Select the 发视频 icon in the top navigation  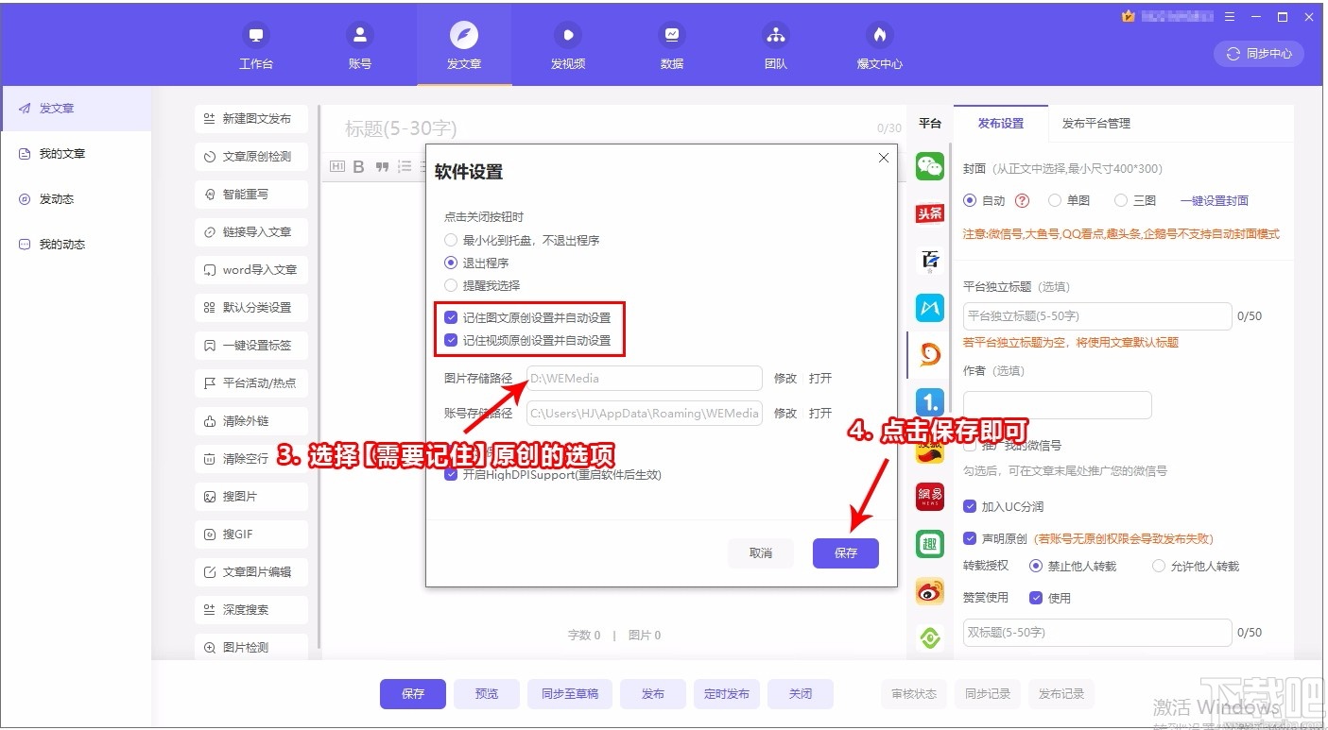(x=566, y=44)
